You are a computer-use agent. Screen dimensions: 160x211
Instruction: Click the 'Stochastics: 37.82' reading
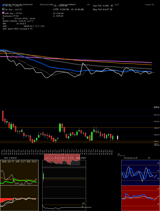point(11,16)
